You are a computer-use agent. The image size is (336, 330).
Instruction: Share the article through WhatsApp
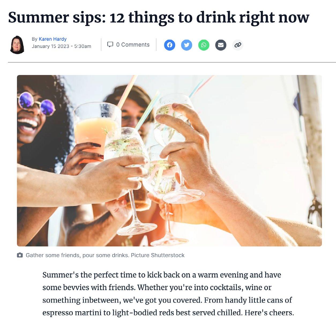(204, 45)
